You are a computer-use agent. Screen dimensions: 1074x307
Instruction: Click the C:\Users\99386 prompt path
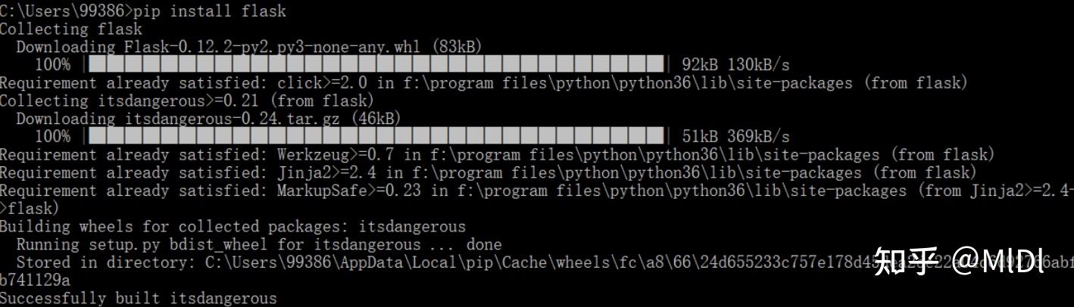tap(64, 11)
